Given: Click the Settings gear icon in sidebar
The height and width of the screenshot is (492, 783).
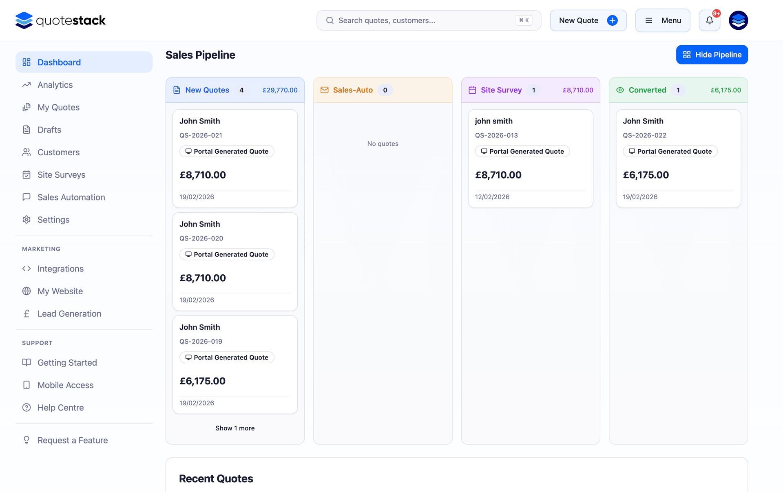Looking at the screenshot, I should (x=27, y=220).
